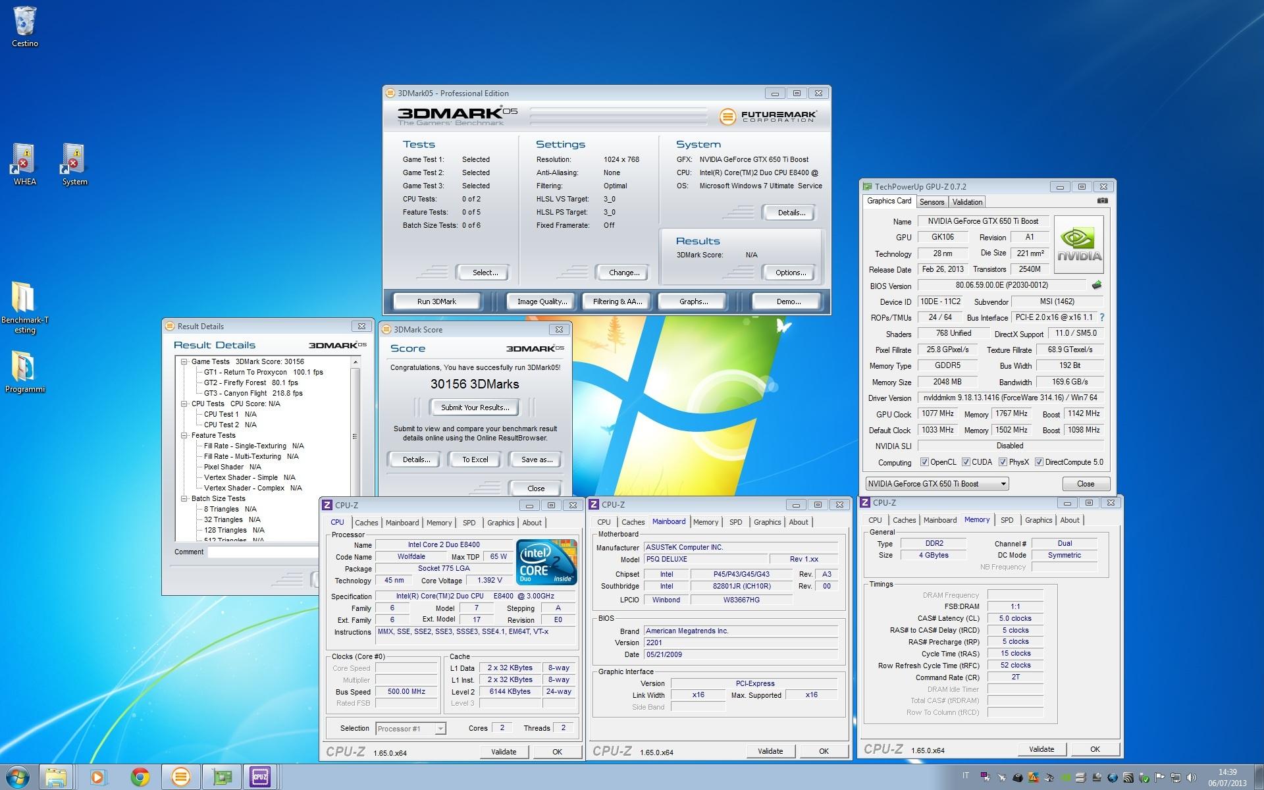
Task: Click the Demo button in 3DMark05
Action: [788, 302]
